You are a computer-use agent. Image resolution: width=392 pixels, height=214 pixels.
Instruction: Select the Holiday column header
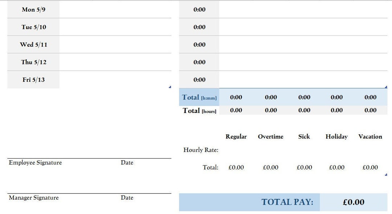336,137
